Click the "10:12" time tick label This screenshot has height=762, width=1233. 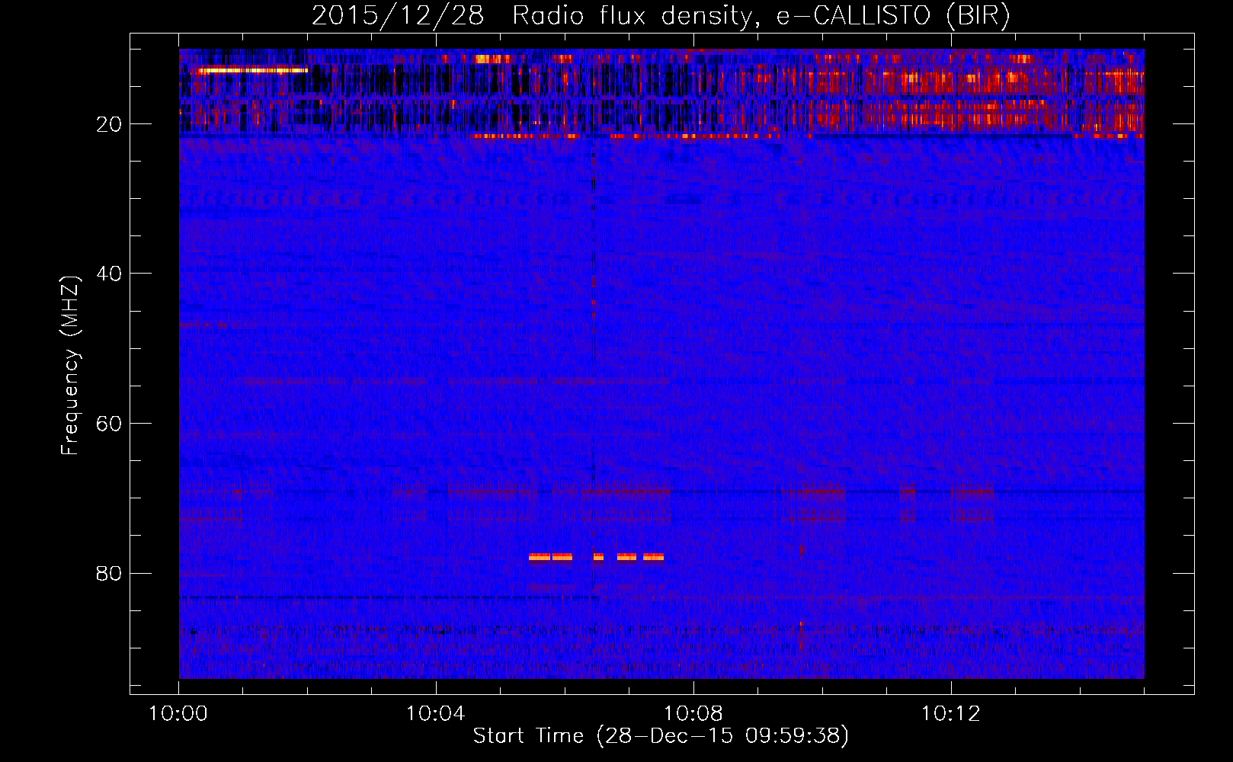[950, 714]
